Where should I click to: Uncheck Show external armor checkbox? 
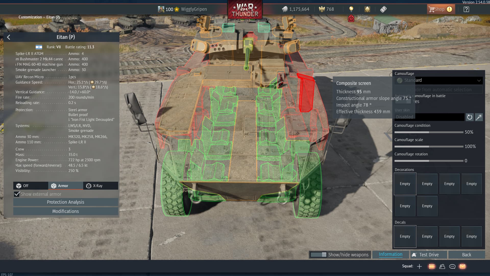(x=17, y=194)
